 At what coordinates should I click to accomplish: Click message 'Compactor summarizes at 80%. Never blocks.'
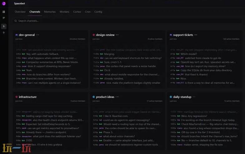(x=52, y=62)
